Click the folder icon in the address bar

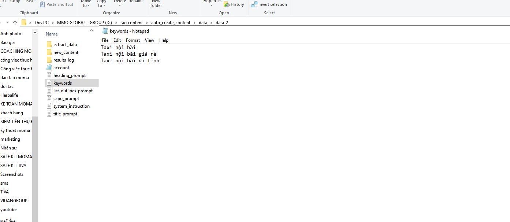(24, 22)
